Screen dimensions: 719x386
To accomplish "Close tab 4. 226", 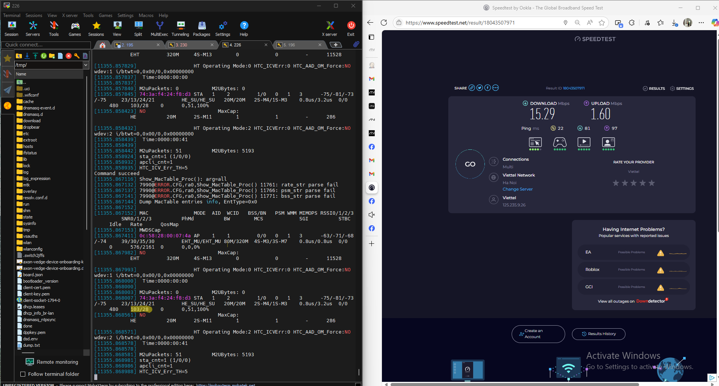I will point(266,45).
